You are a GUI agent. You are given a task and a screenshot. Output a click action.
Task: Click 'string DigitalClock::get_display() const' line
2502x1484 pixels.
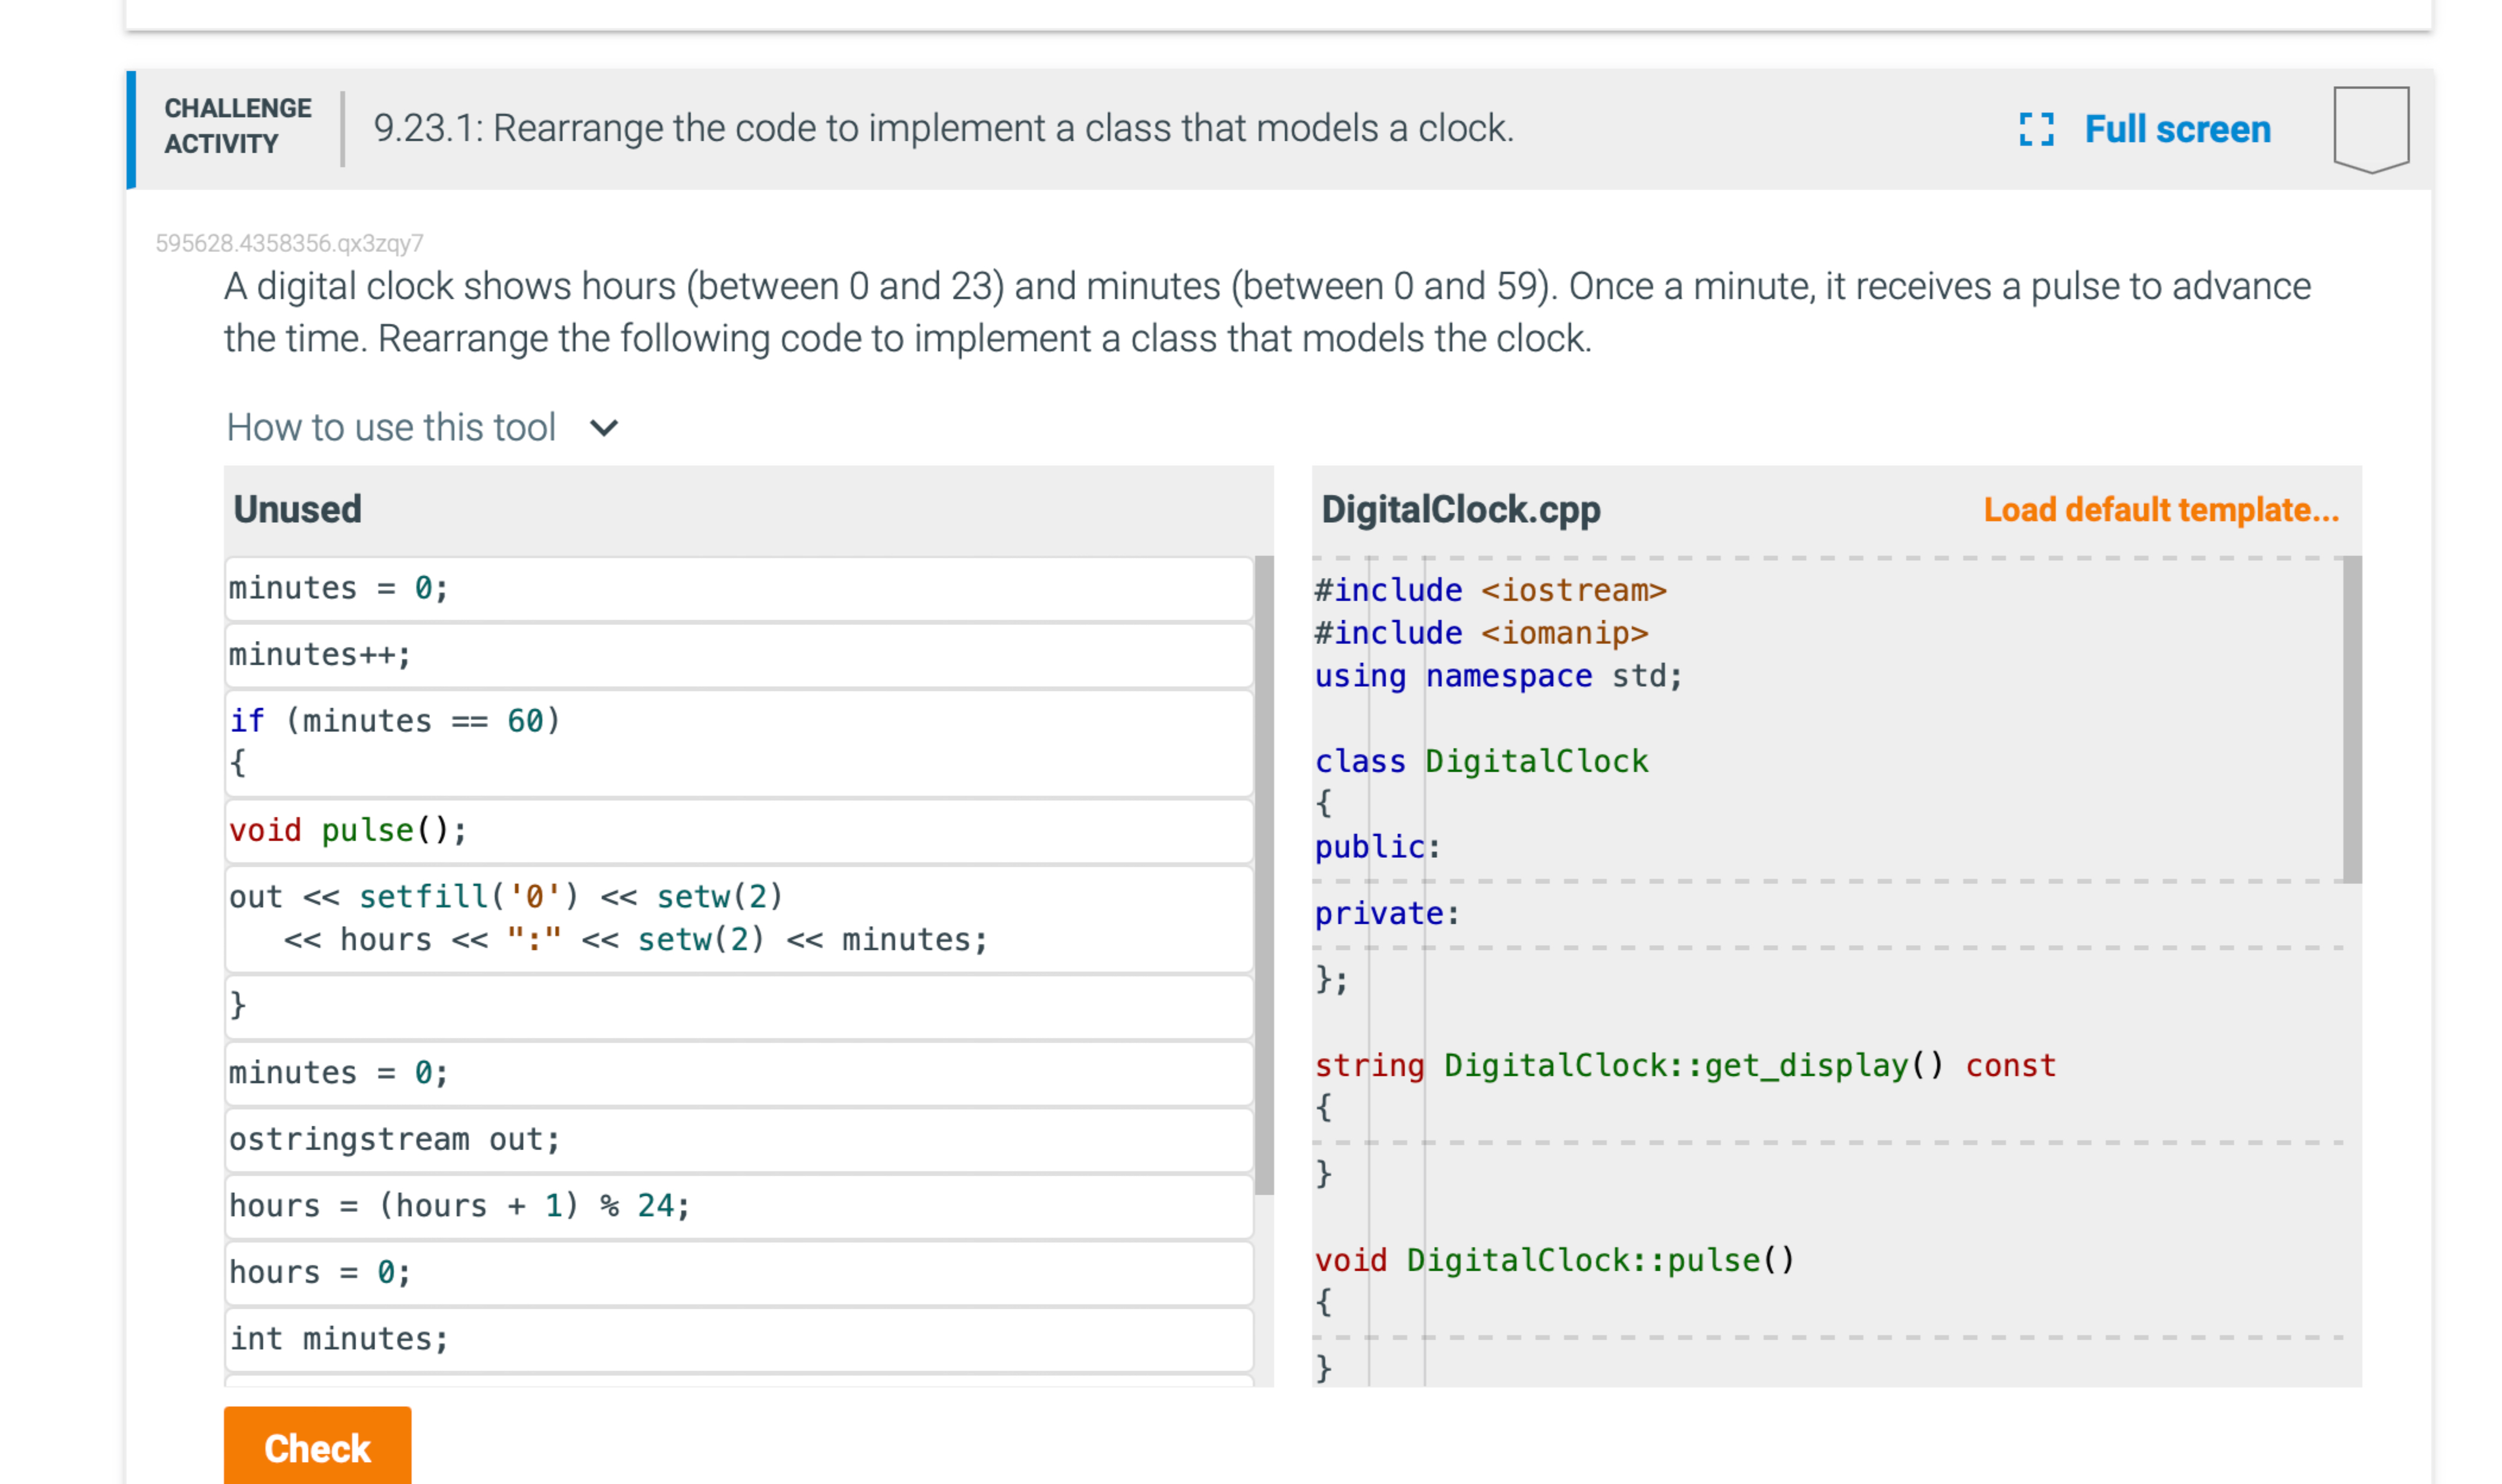[x=1685, y=1065]
